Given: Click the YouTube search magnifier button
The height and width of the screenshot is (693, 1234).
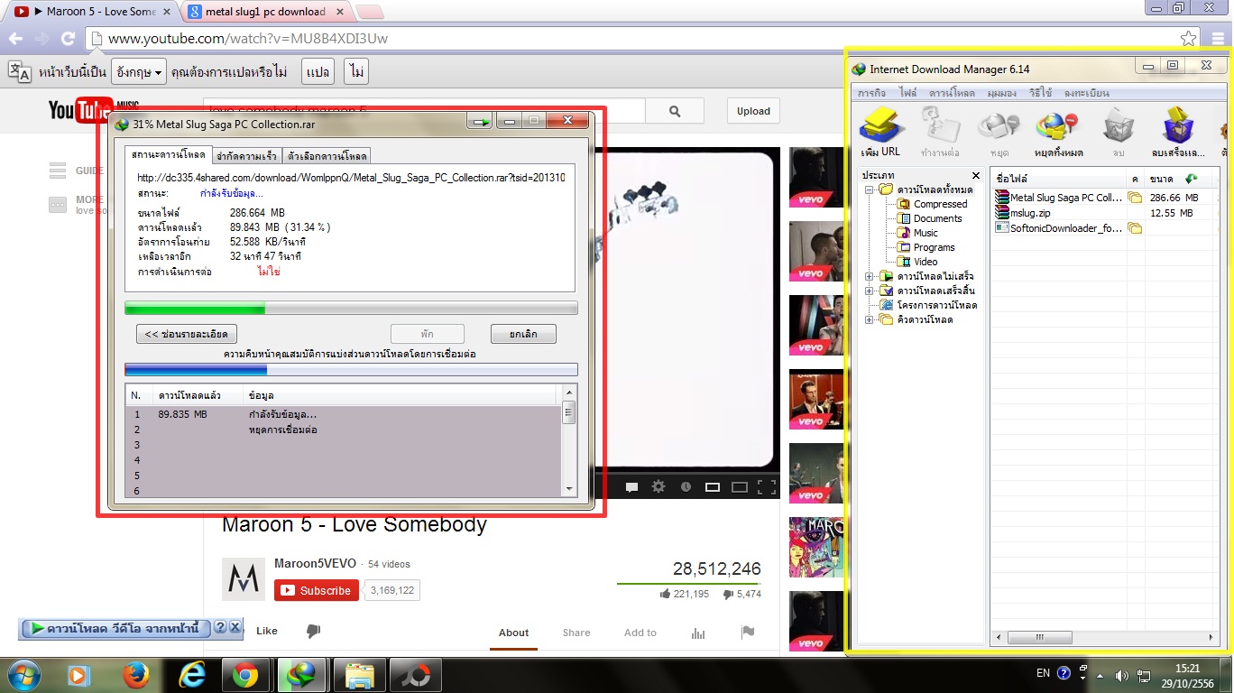Looking at the screenshot, I should click(675, 111).
